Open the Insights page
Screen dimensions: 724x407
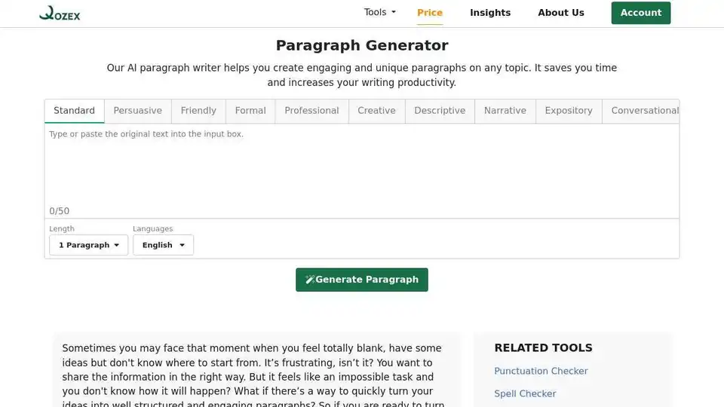[x=490, y=13]
